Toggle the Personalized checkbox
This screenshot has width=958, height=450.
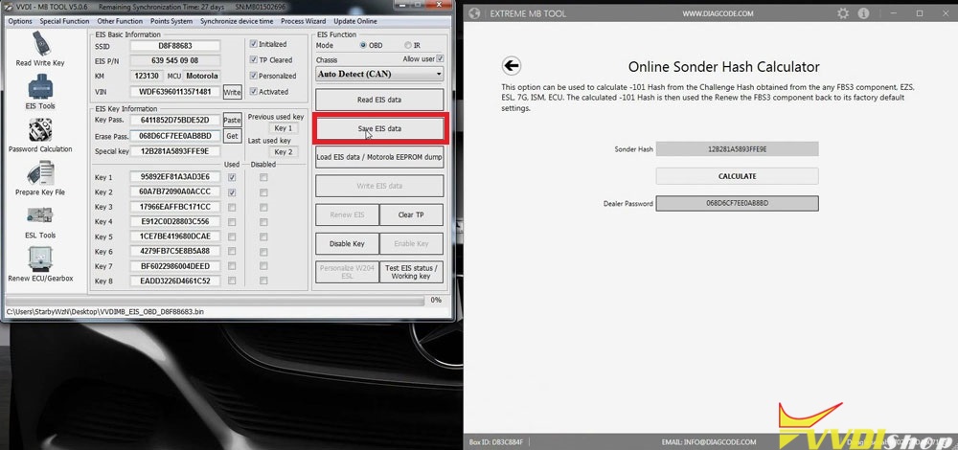(254, 76)
